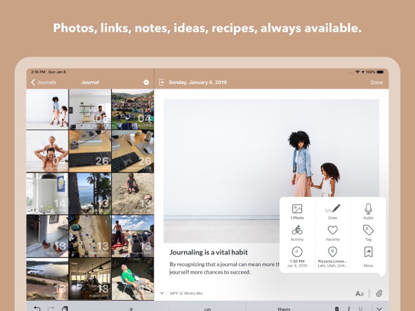Tap the Move bookmark icon
The image size is (415, 311).
pos(368,252)
